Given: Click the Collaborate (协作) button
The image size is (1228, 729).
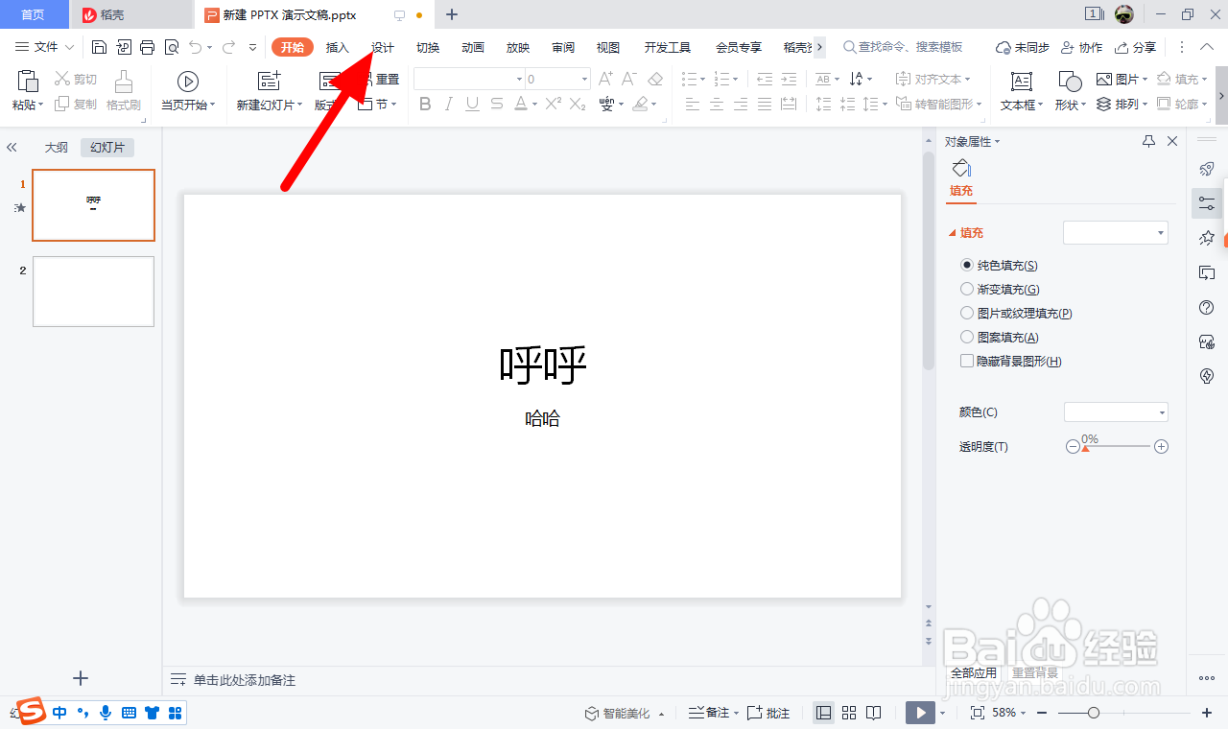Looking at the screenshot, I should pos(1082,47).
